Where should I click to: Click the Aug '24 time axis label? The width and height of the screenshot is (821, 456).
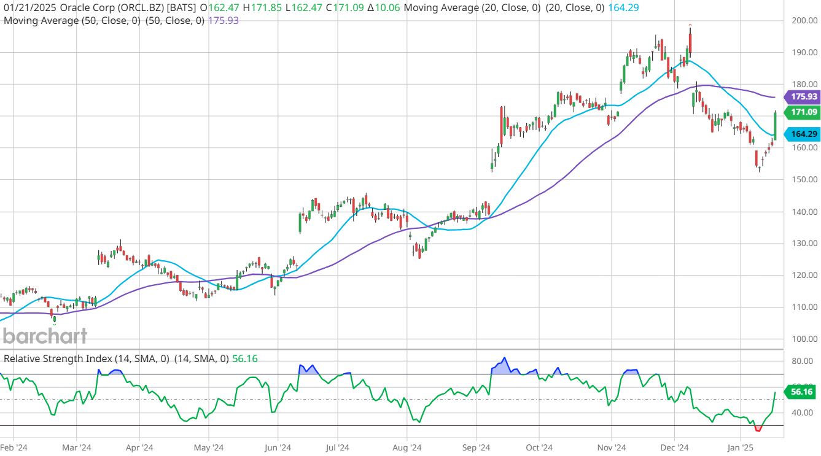coord(407,449)
